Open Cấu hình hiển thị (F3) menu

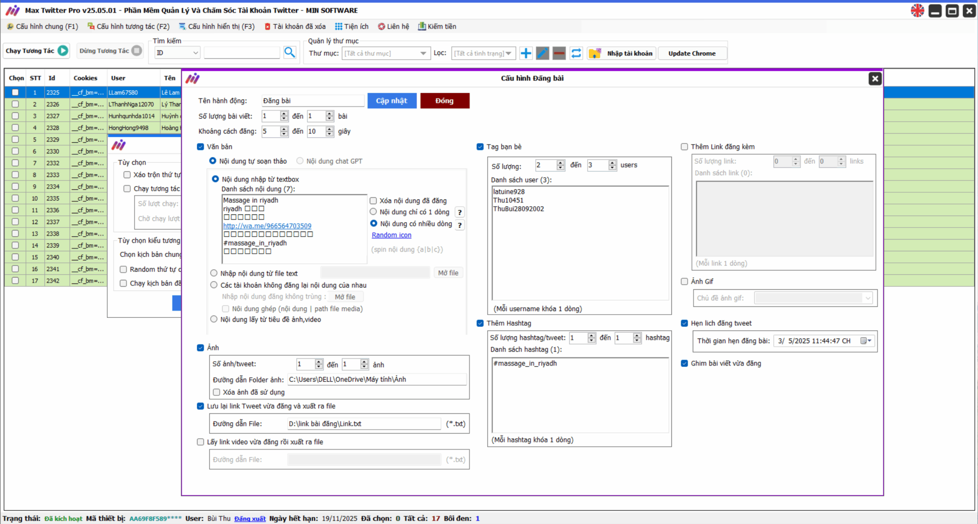[217, 26]
